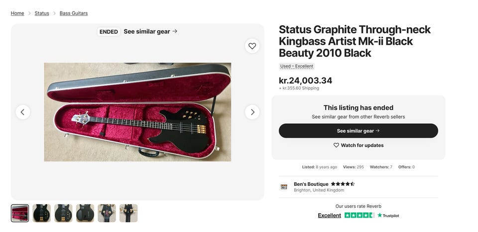Screen dimensions: 478x232
Task: Select the third photo thumbnail
Action: pyautogui.click(x=63, y=213)
